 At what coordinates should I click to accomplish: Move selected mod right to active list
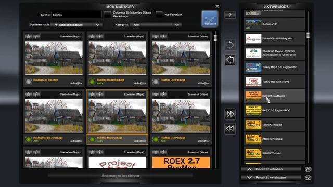coord(230,45)
